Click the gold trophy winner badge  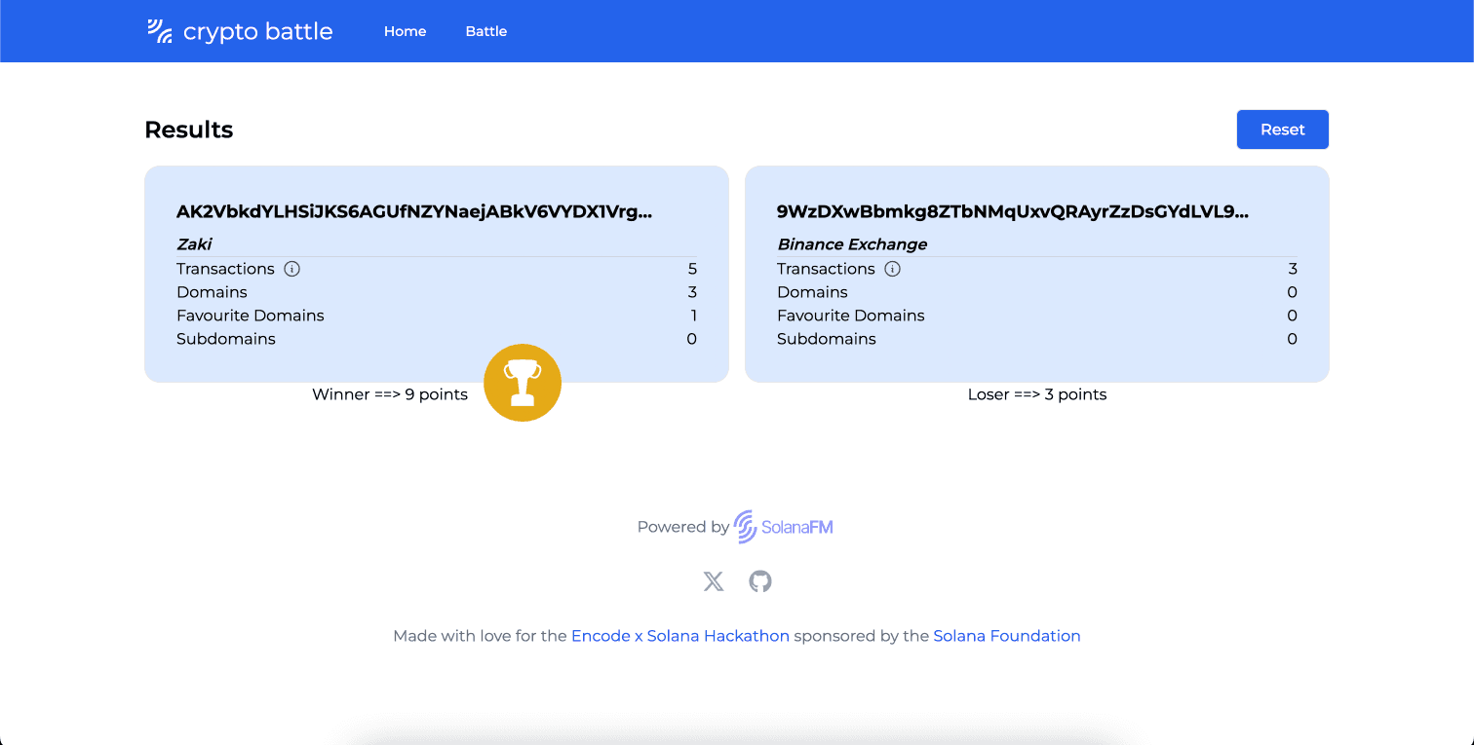coord(523,383)
